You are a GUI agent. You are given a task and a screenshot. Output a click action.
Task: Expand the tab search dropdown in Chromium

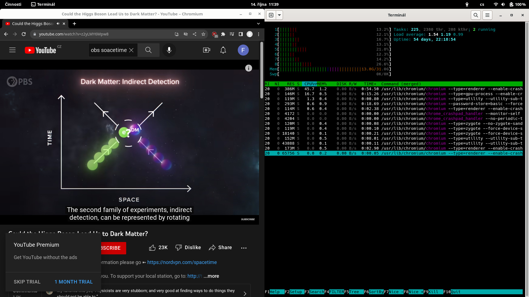click(x=258, y=24)
